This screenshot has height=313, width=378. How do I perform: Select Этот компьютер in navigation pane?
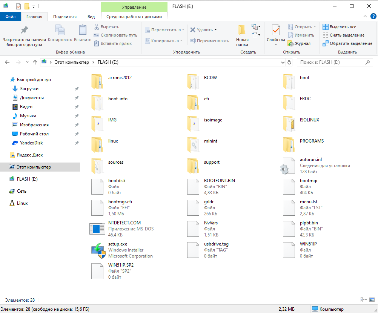tap(34, 167)
